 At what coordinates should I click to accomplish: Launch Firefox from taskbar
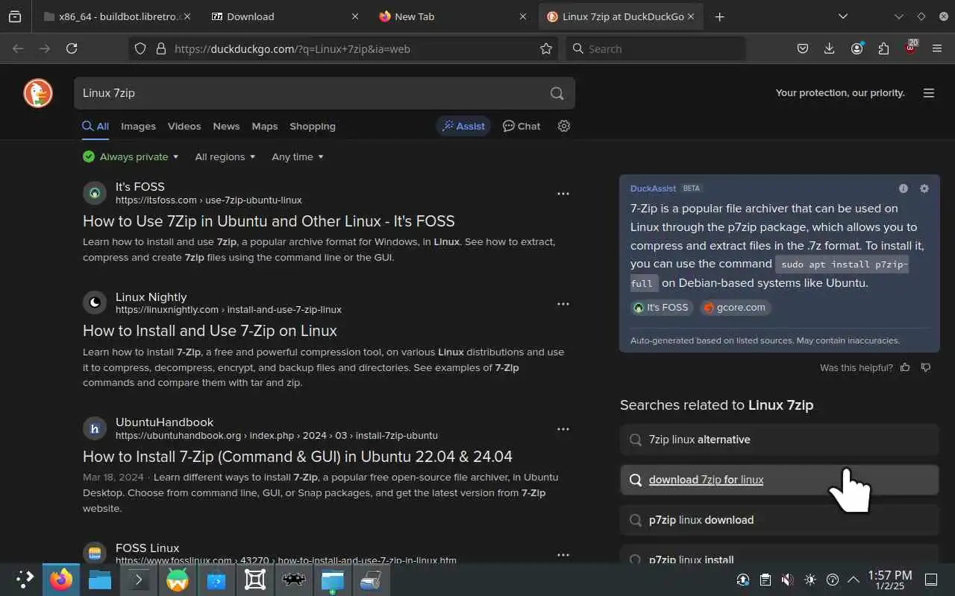tap(61, 580)
